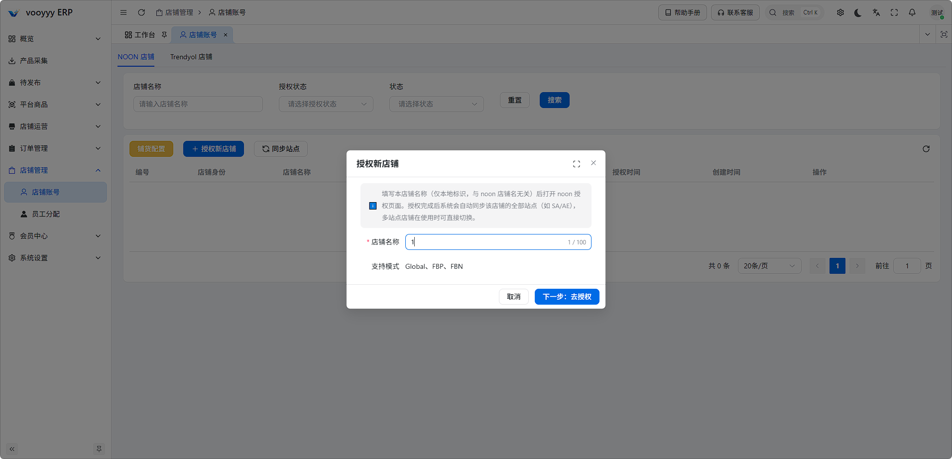Click the 前往 page number input
Viewport: 952px width, 459px height.
pos(907,266)
